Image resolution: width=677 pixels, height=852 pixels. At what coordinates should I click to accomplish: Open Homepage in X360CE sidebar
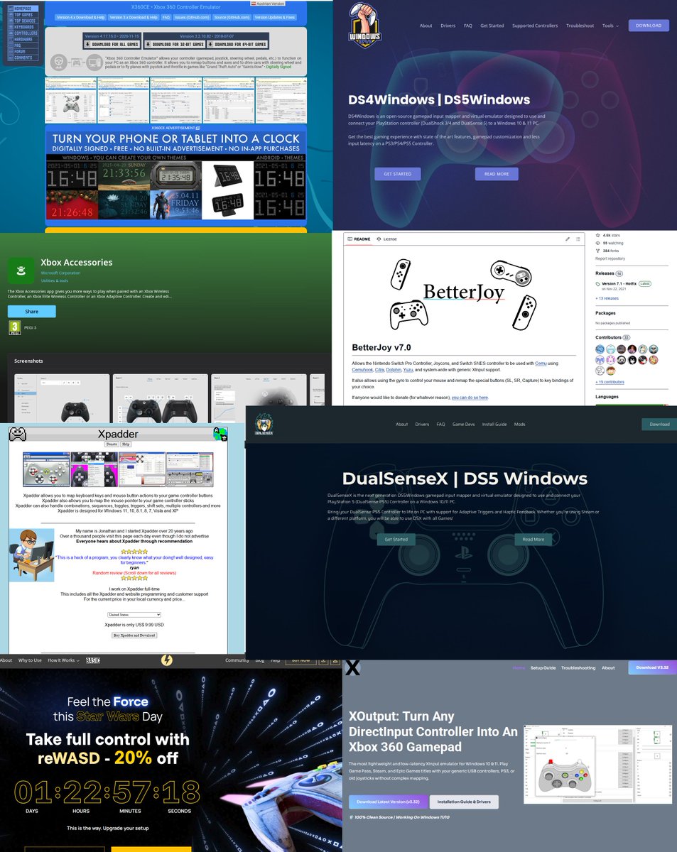(23, 8)
